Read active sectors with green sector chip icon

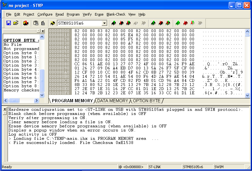(x=153, y=23)
